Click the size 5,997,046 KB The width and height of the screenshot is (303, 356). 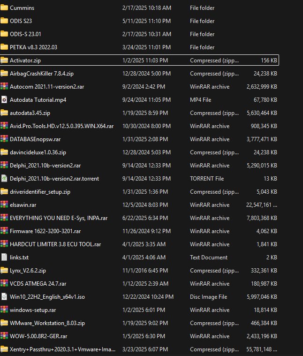[x=262, y=297]
